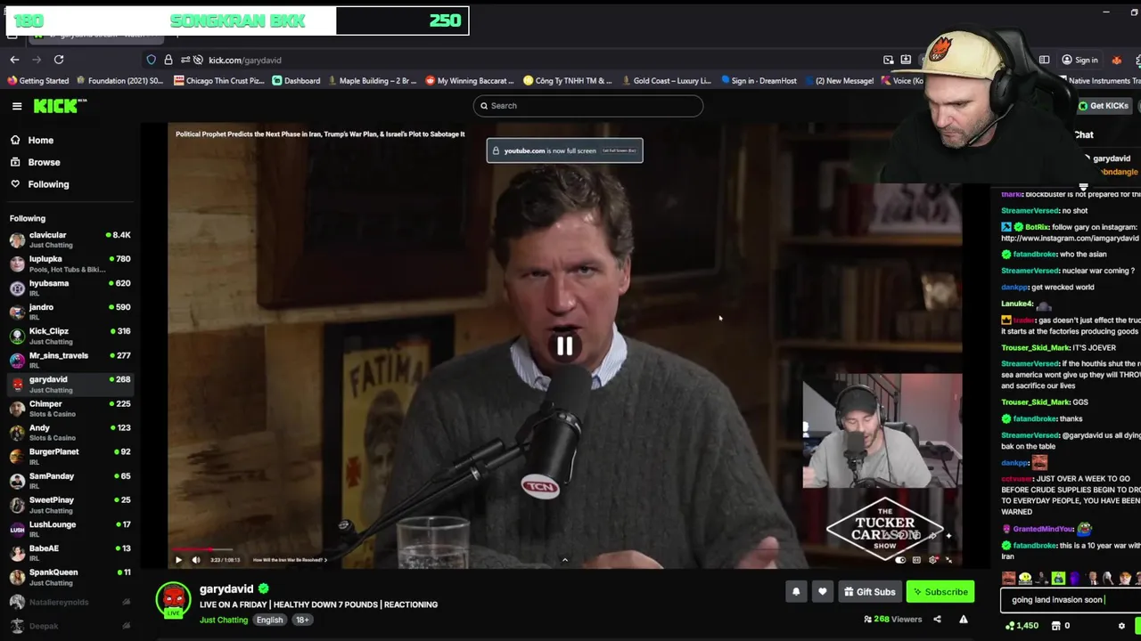This screenshot has width=1141, height=641.
Task: Click the Kick search field
Action: coord(588,106)
